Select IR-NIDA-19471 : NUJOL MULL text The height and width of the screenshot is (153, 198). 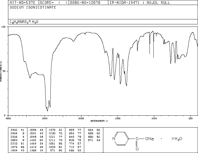[140, 2]
